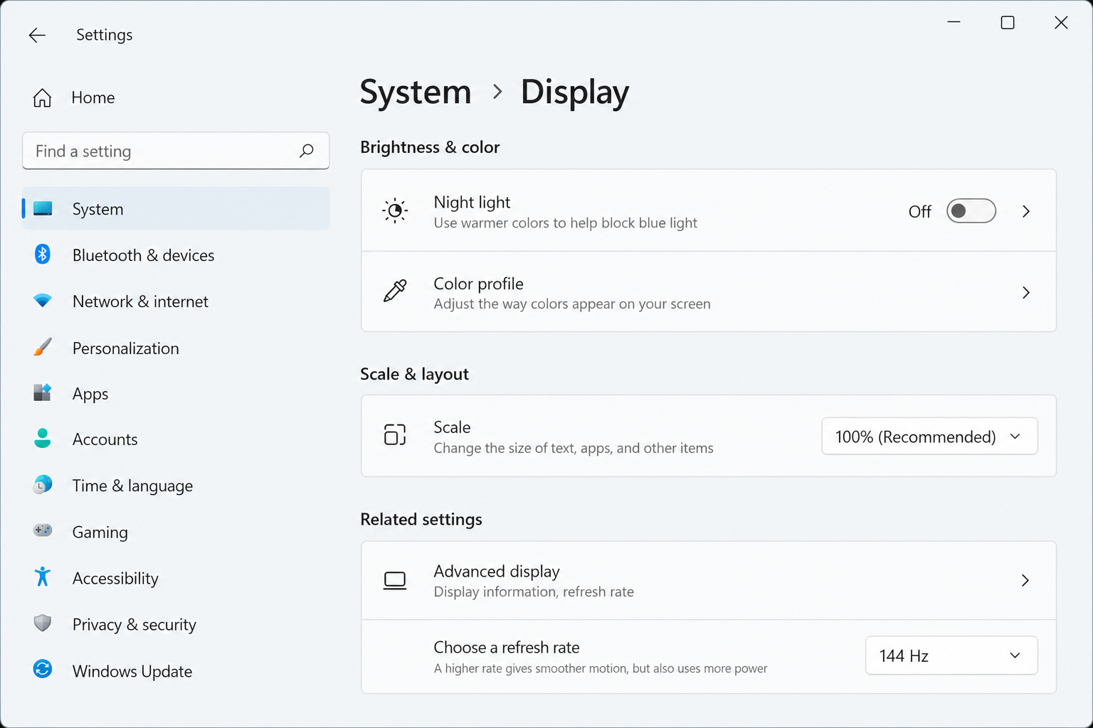The image size is (1093, 728).
Task: Click the Personalization paintbrush icon
Action: tap(43, 348)
